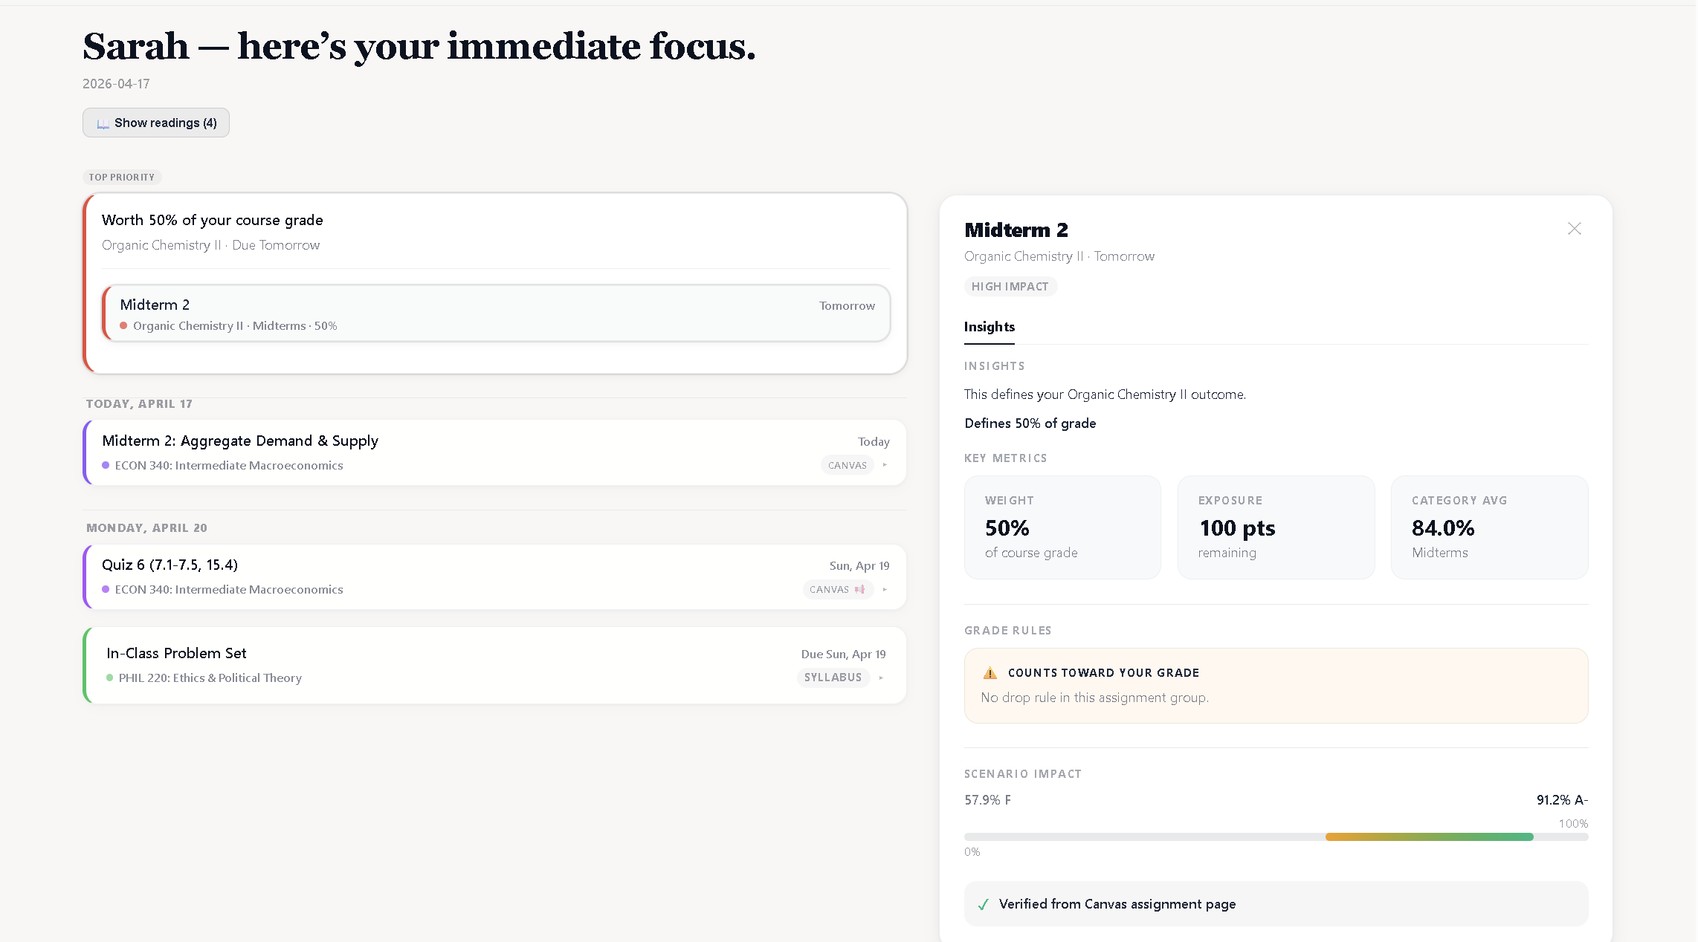
Task: Click the 'MONDAY, APRIL 20' section header
Action: 146,528
